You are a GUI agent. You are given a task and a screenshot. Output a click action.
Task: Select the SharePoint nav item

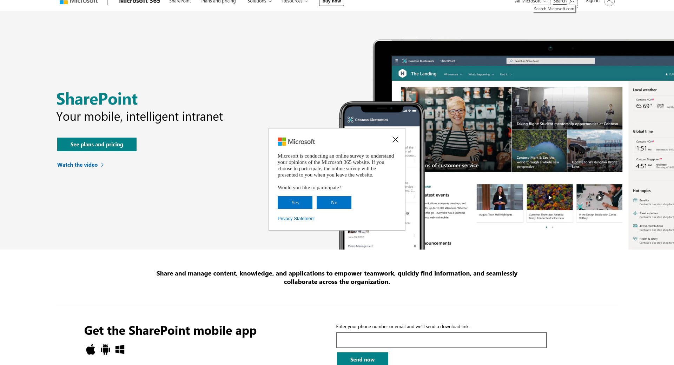click(180, 1)
